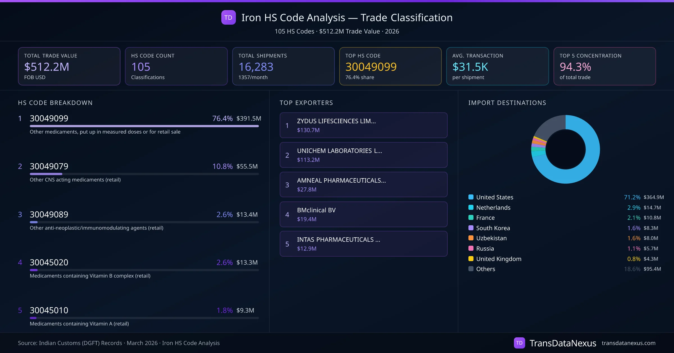Screen dimensions: 674x353
Task: Click the Uzbekistan orange legend square
Action: point(471,238)
